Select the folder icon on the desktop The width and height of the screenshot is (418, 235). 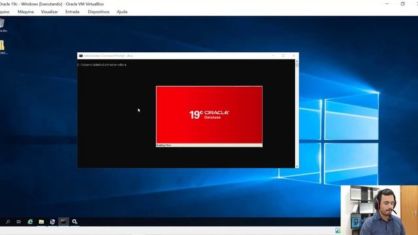click(x=3, y=48)
